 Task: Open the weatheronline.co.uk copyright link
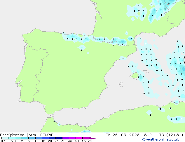(160, 139)
